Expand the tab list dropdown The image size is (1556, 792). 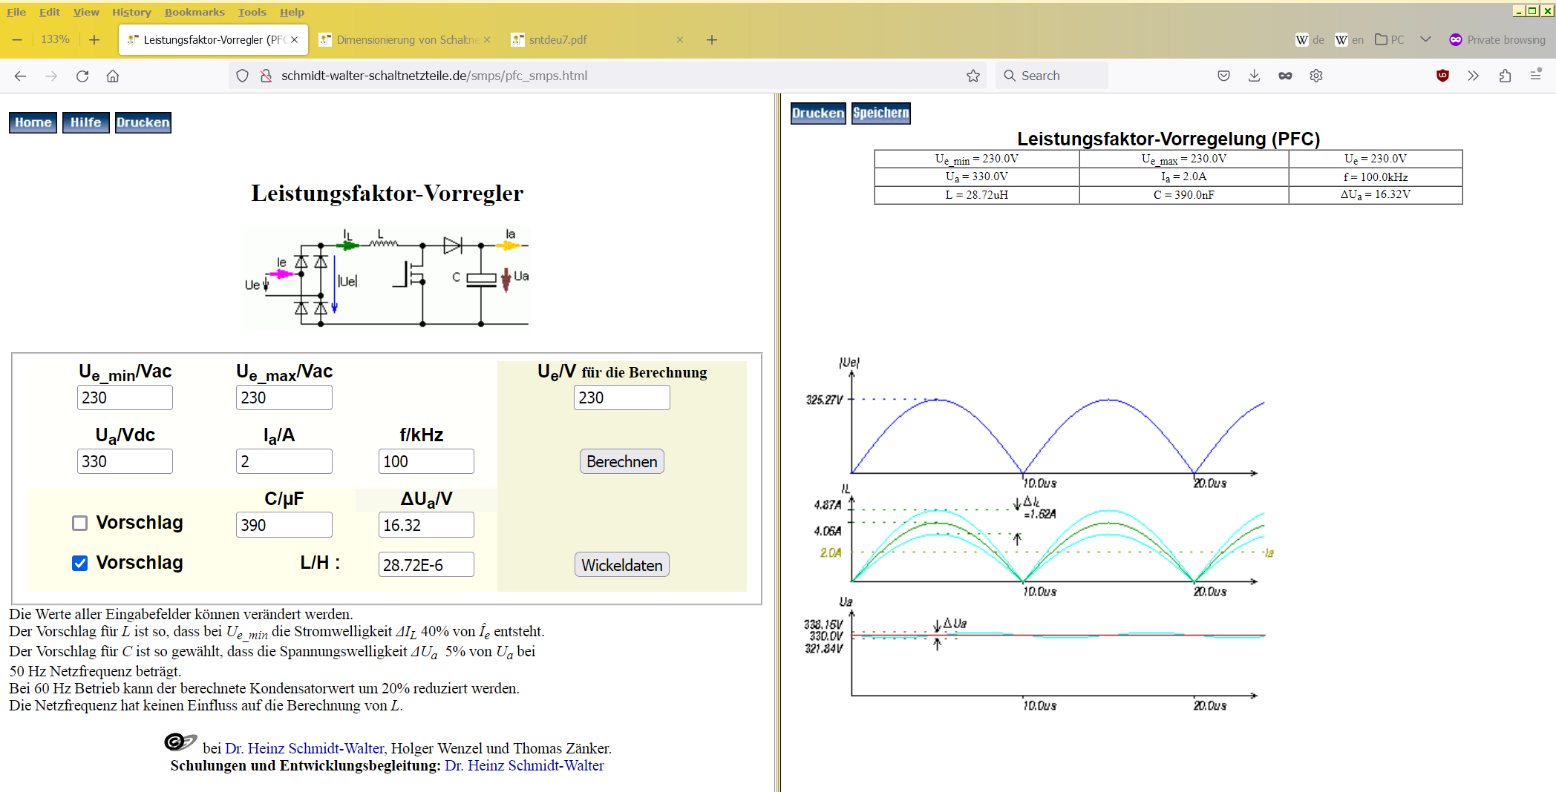click(x=1425, y=39)
